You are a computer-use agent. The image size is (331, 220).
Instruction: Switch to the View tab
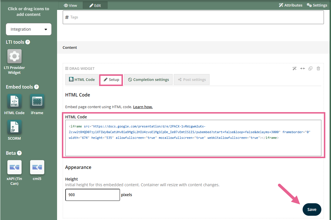point(70,5)
